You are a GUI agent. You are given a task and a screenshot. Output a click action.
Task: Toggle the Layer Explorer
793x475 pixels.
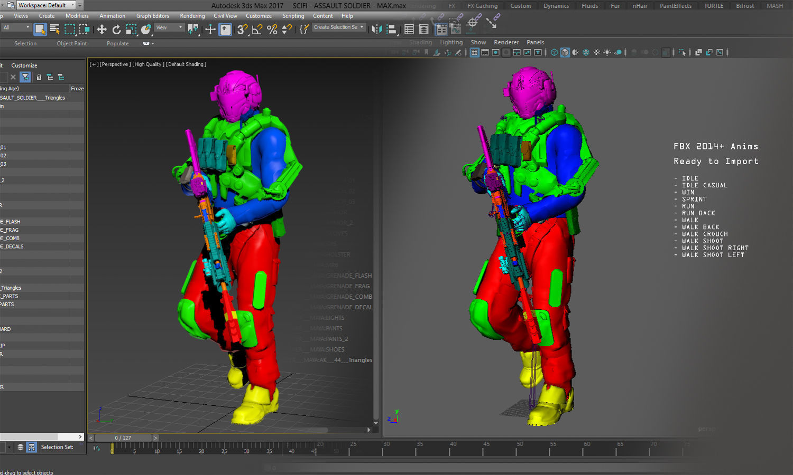[x=424, y=30]
